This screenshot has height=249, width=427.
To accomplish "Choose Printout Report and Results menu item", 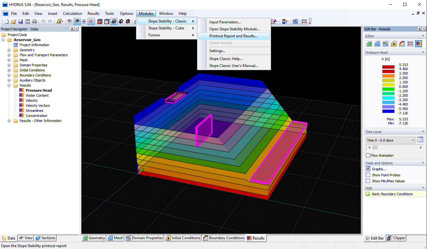I will tap(233, 36).
